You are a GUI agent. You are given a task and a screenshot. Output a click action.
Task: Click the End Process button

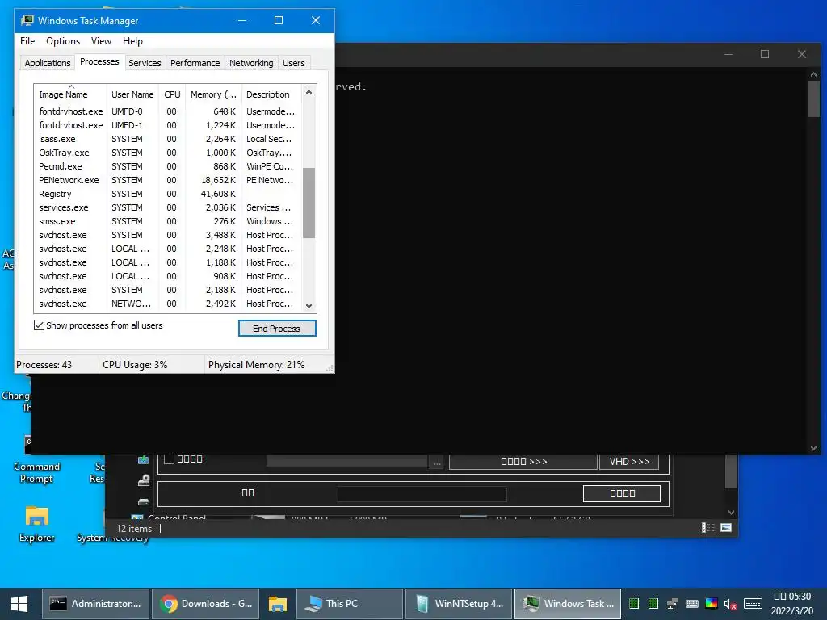pyautogui.click(x=277, y=328)
